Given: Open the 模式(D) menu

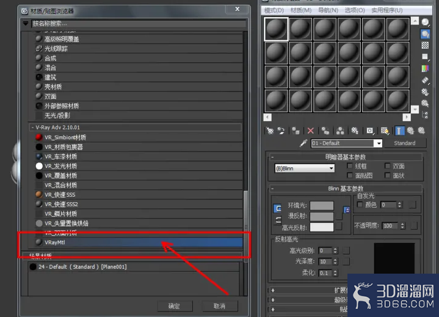Looking at the screenshot, I should 274,10.
